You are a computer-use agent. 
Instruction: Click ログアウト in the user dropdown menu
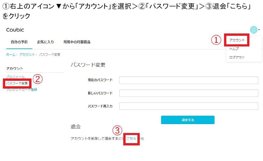pos(237,57)
